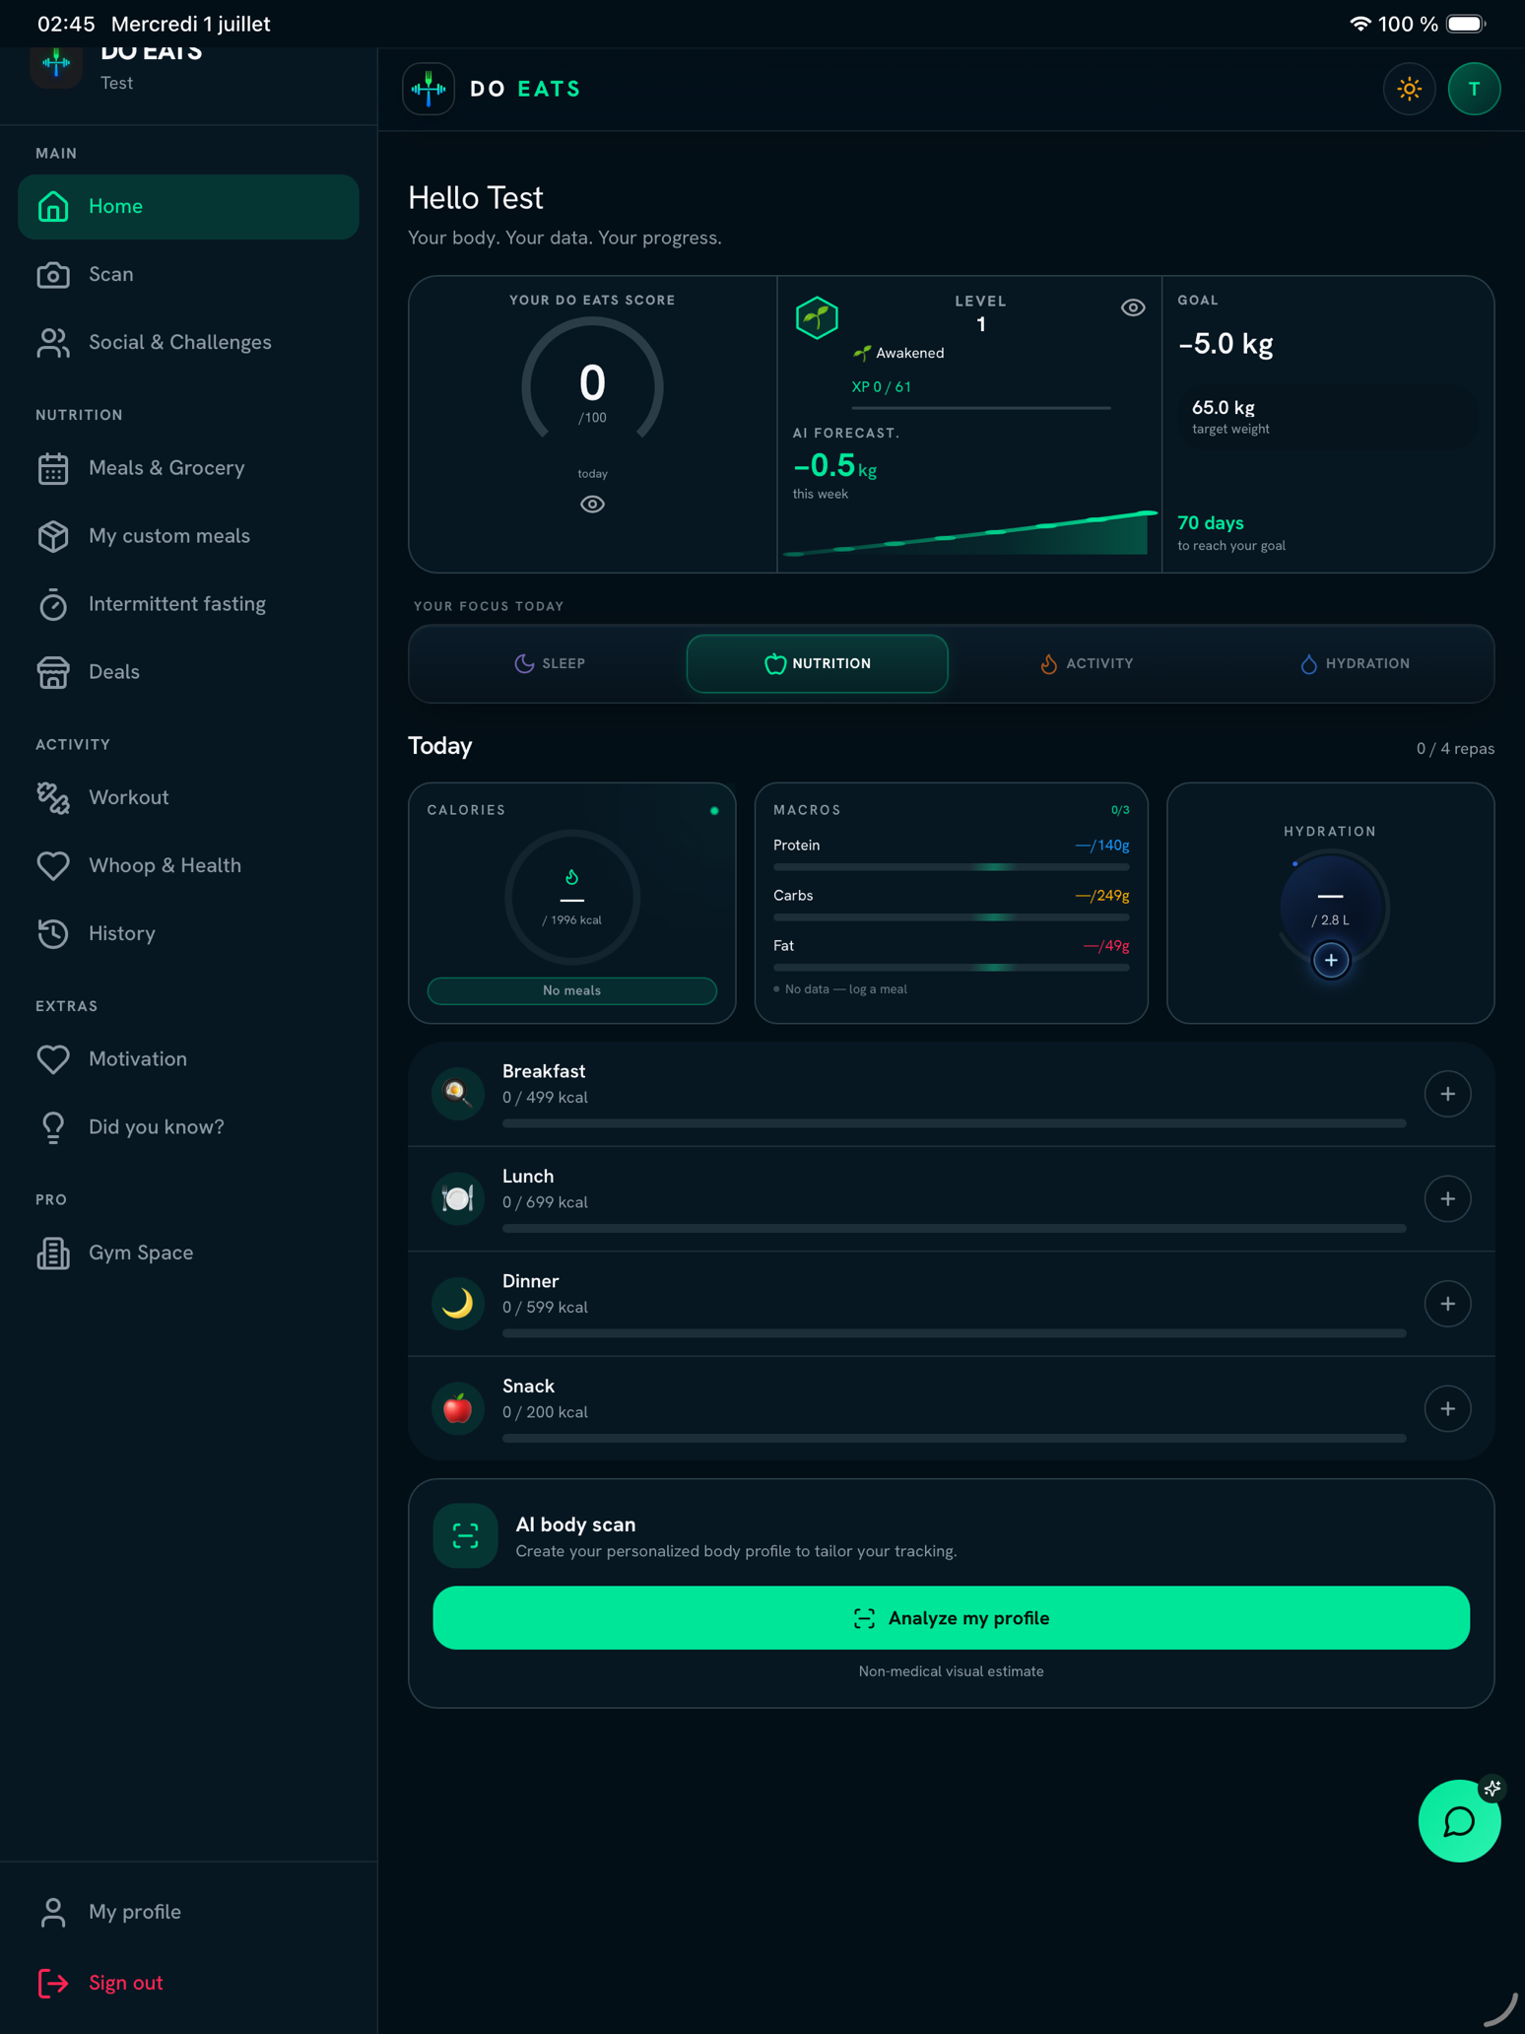Toggle light theme with sun icon
1525x2034 pixels.
click(x=1410, y=89)
